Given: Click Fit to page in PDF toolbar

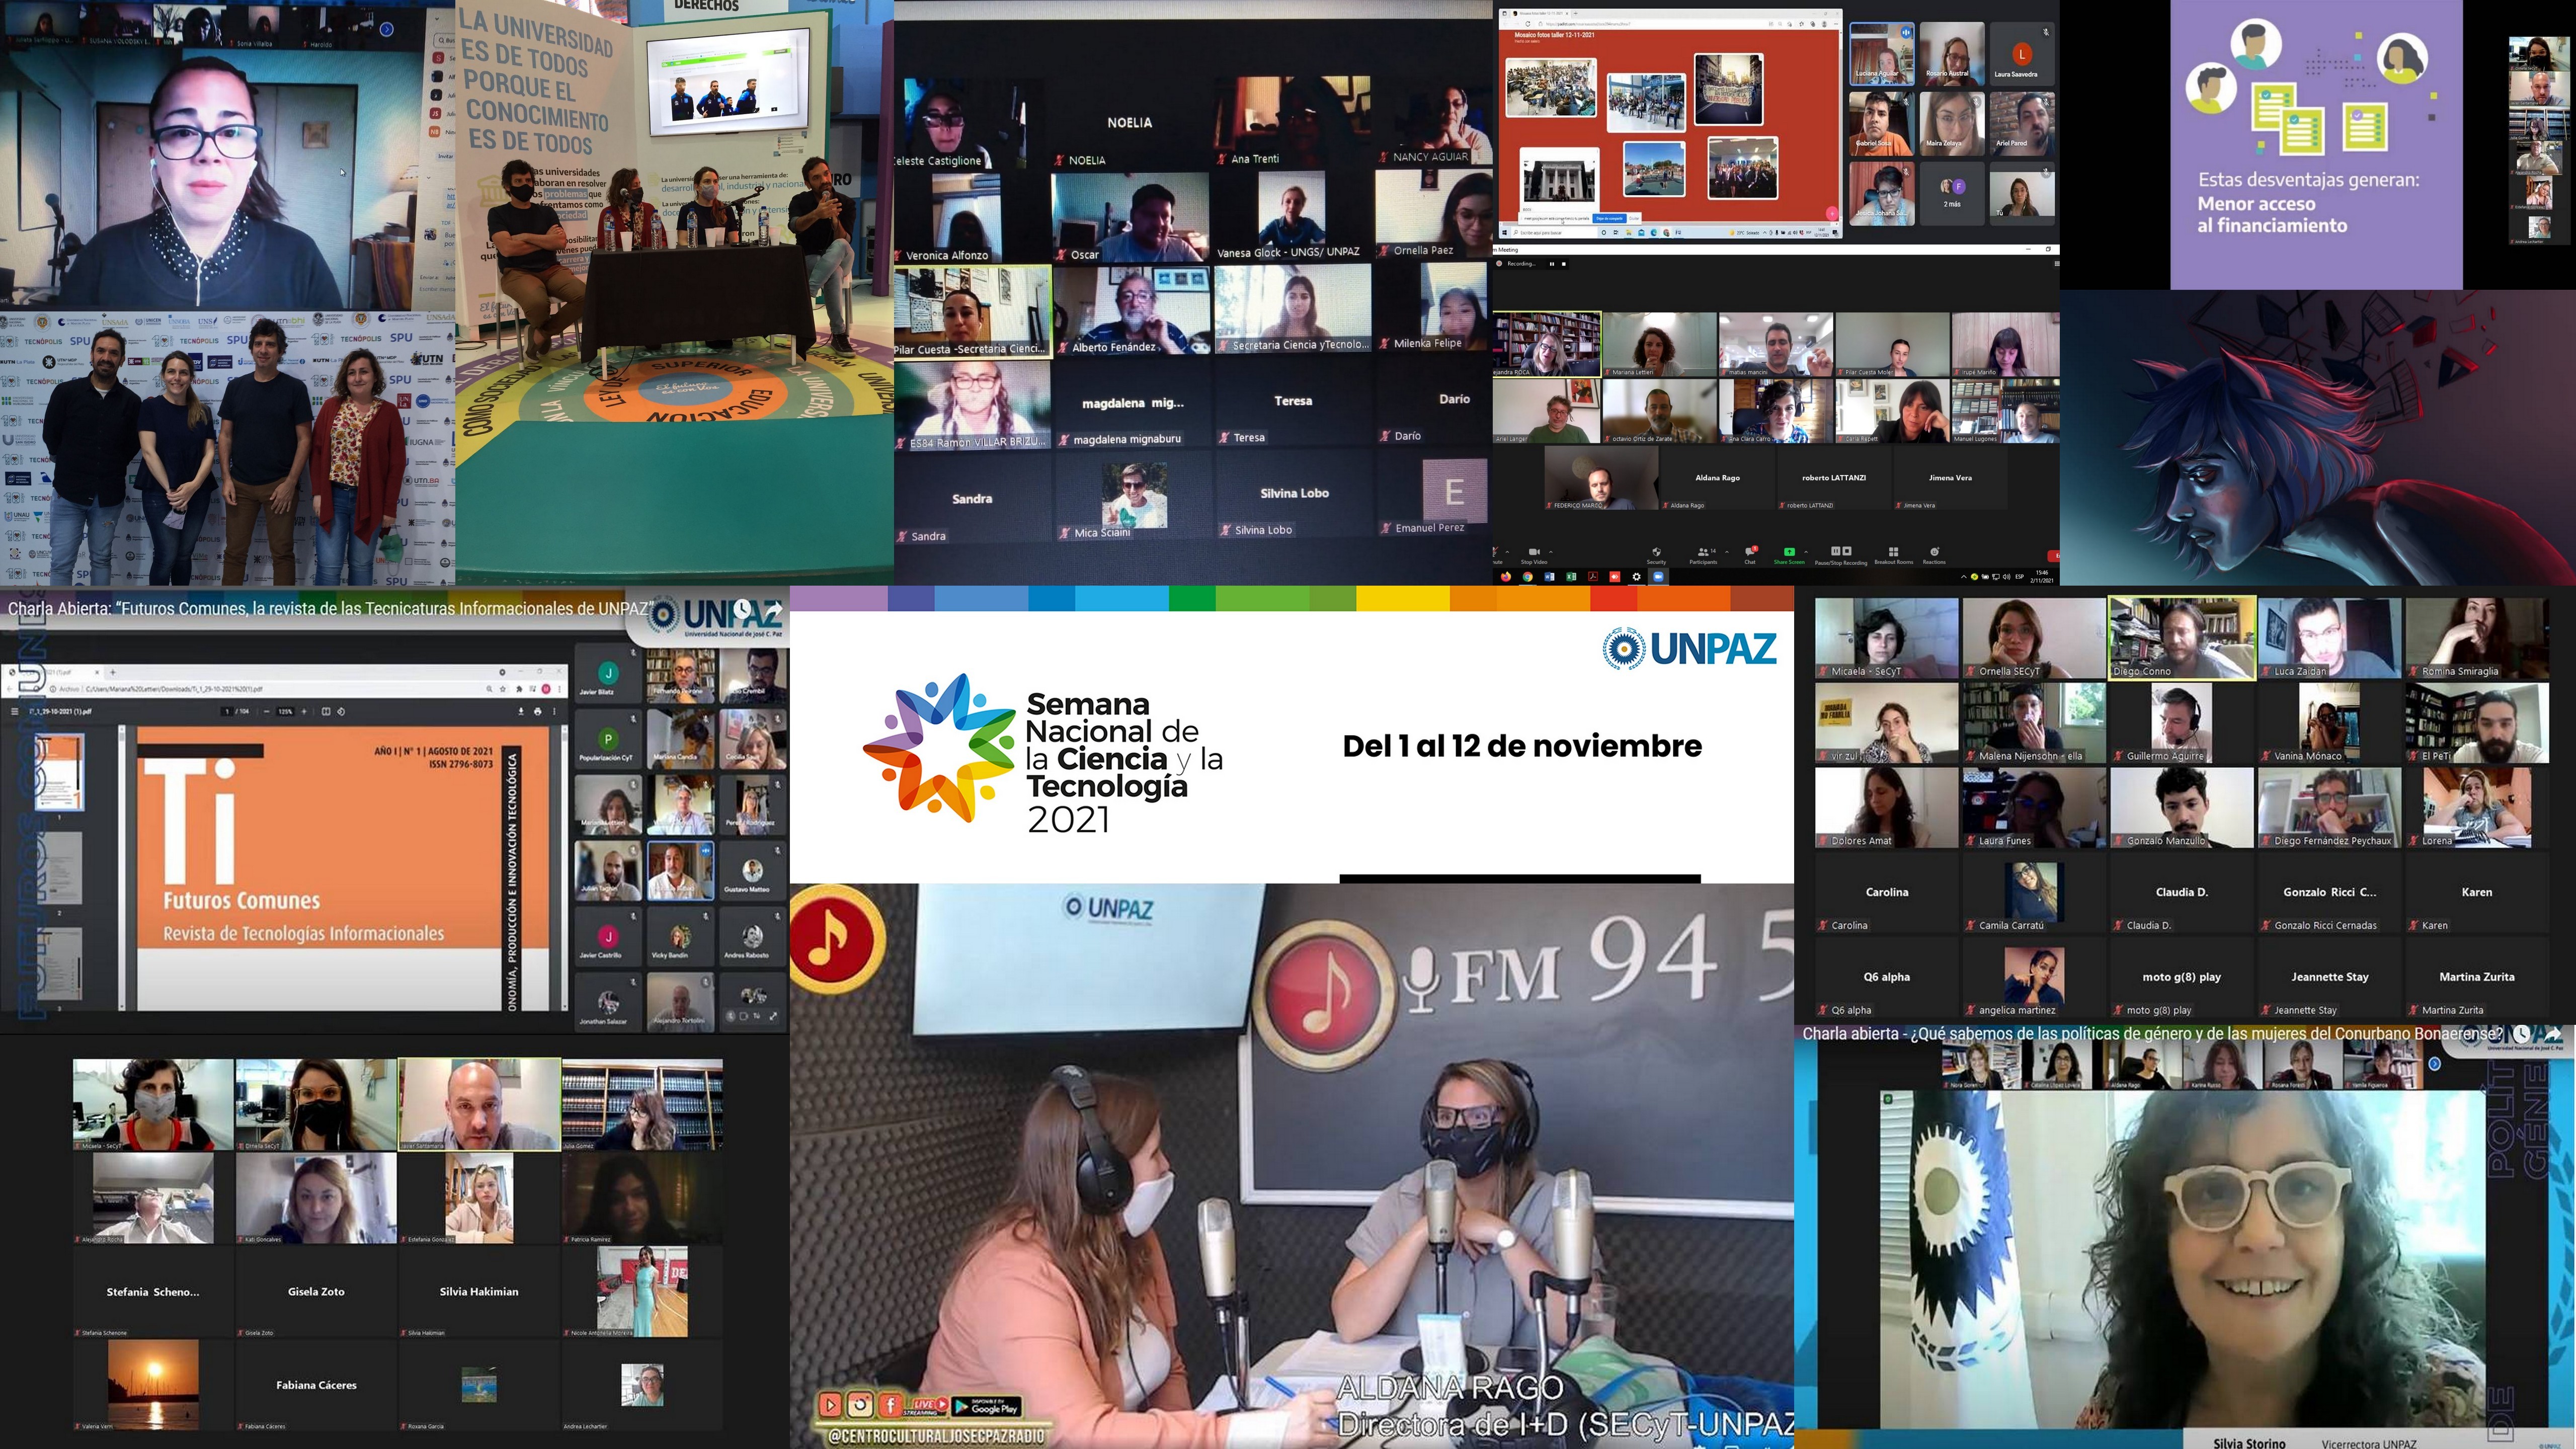Looking at the screenshot, I should [326, 712].
